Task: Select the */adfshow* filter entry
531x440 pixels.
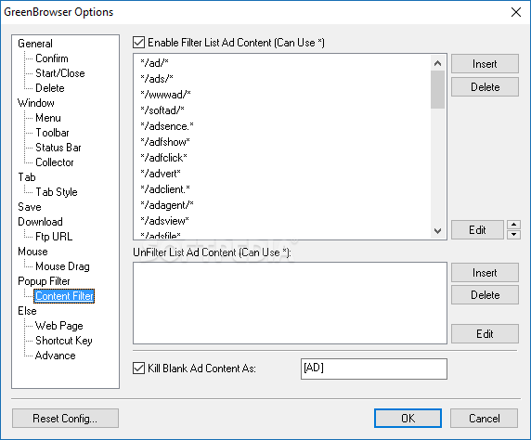Action: [165, 142]
